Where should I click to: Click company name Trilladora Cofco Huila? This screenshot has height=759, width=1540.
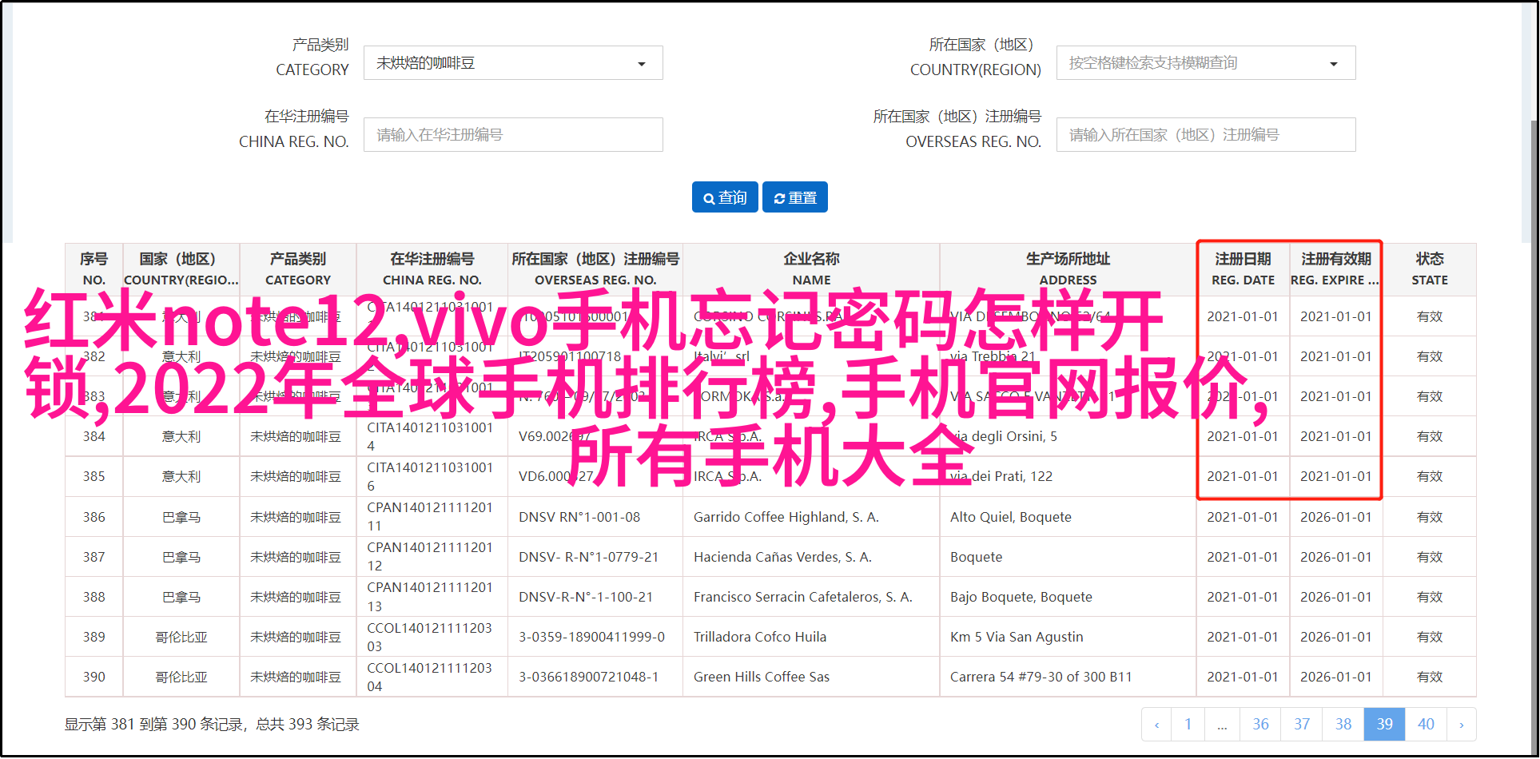click(x=760, y=637)
